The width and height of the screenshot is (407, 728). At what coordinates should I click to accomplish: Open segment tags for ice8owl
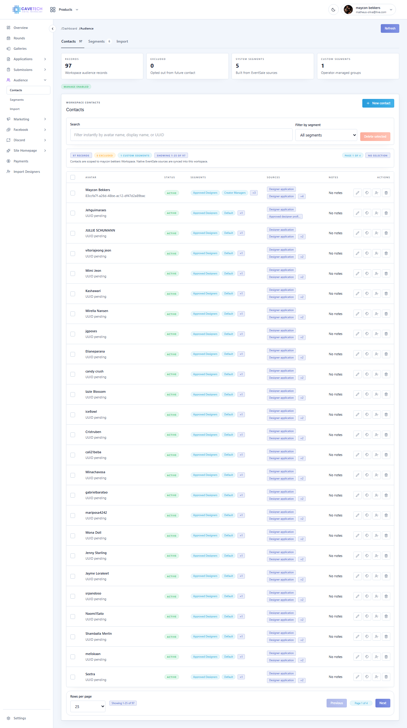367,415
